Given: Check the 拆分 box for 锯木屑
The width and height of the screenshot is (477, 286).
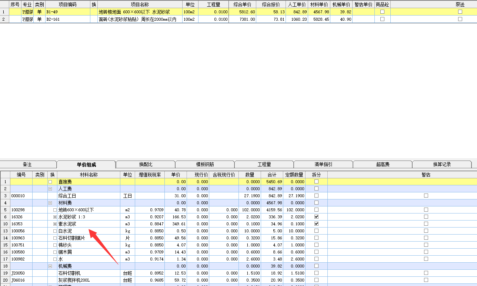Looking at the screenshot, I should 316,252.
